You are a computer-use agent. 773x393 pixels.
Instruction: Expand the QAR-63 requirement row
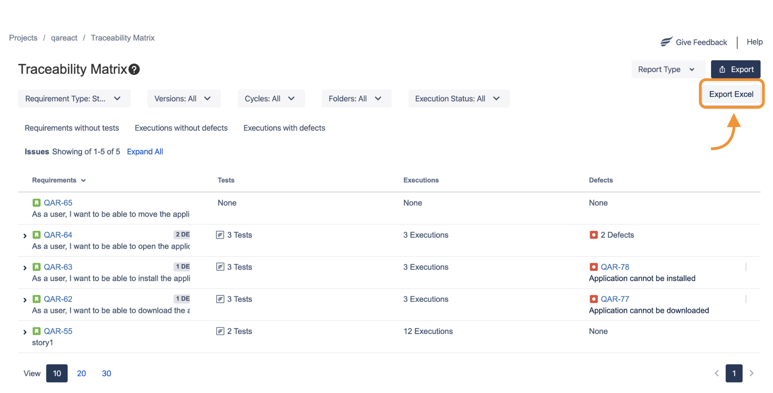[25, 268]
